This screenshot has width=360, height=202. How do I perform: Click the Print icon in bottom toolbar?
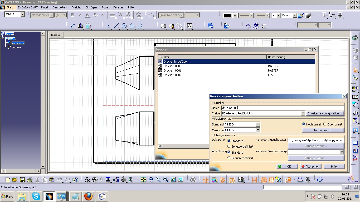(30, 180)
